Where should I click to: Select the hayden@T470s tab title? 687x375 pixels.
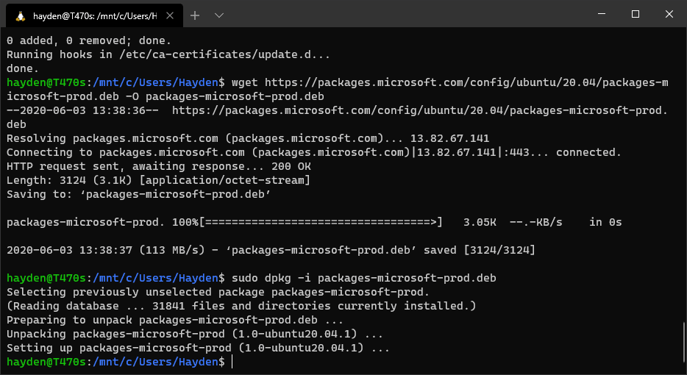point(95,16)
